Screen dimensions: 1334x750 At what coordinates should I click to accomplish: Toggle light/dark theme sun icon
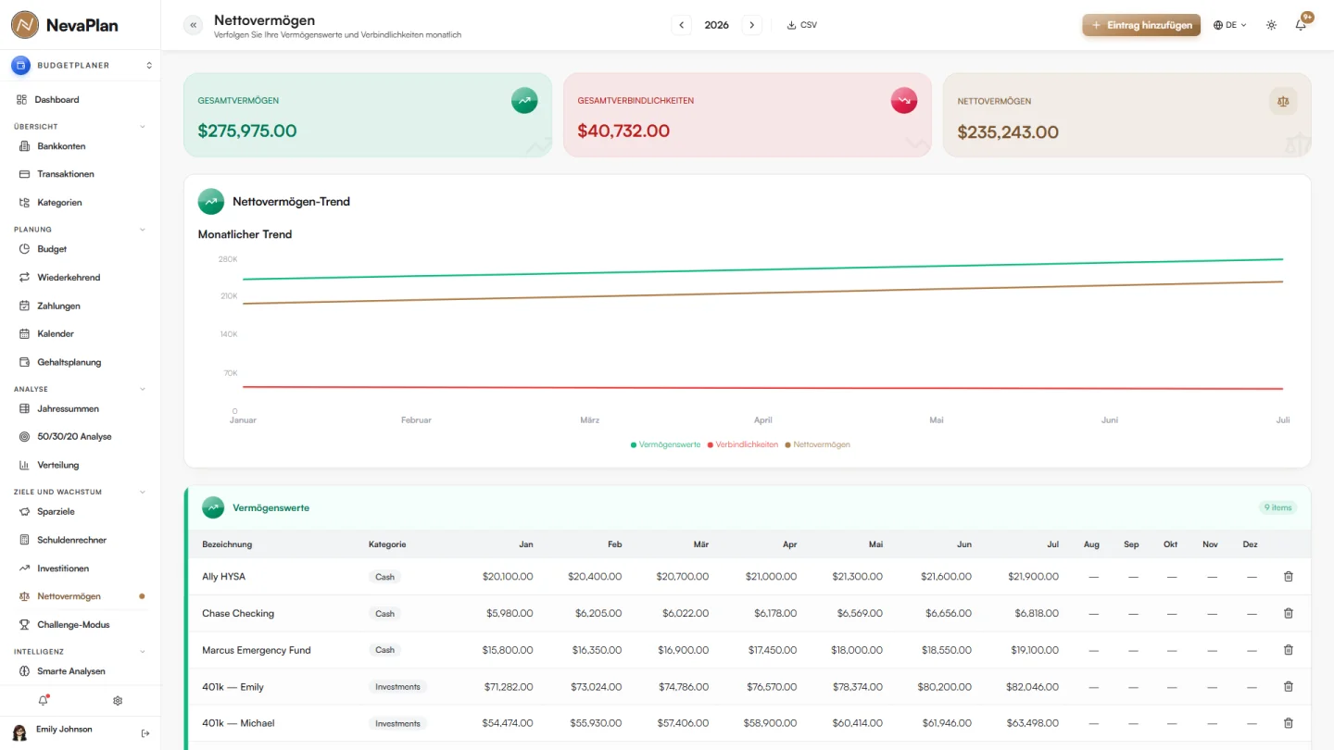1271,25
